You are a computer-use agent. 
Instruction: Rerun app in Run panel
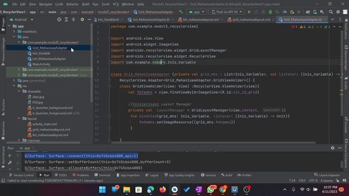coord(10,156)
